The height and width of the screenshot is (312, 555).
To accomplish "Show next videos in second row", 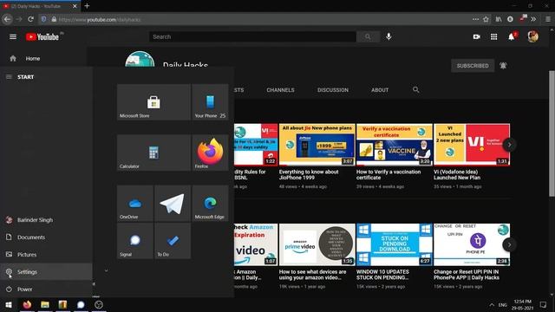I will (x=509, y=244).
